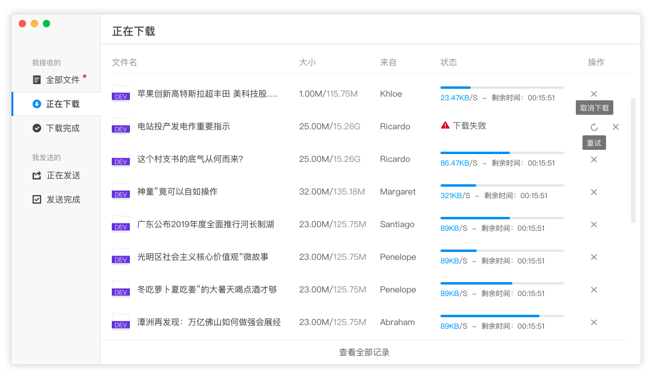Open the file 冬吃萝卜夏吃姜 from Penelope
This screenshot has width=655, height=377.
pos(207,289)
